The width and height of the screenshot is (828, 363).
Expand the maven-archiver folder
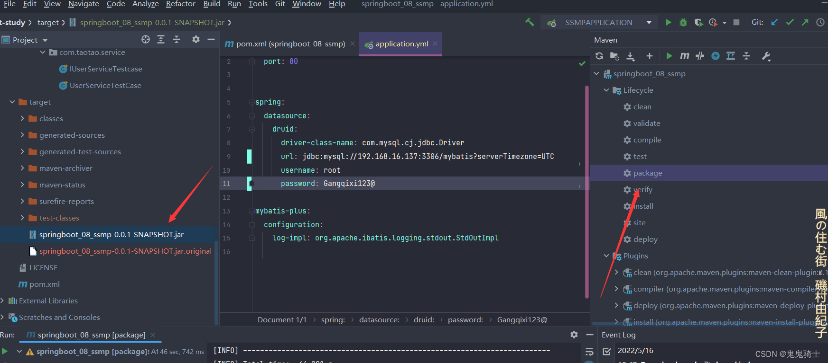22,168
